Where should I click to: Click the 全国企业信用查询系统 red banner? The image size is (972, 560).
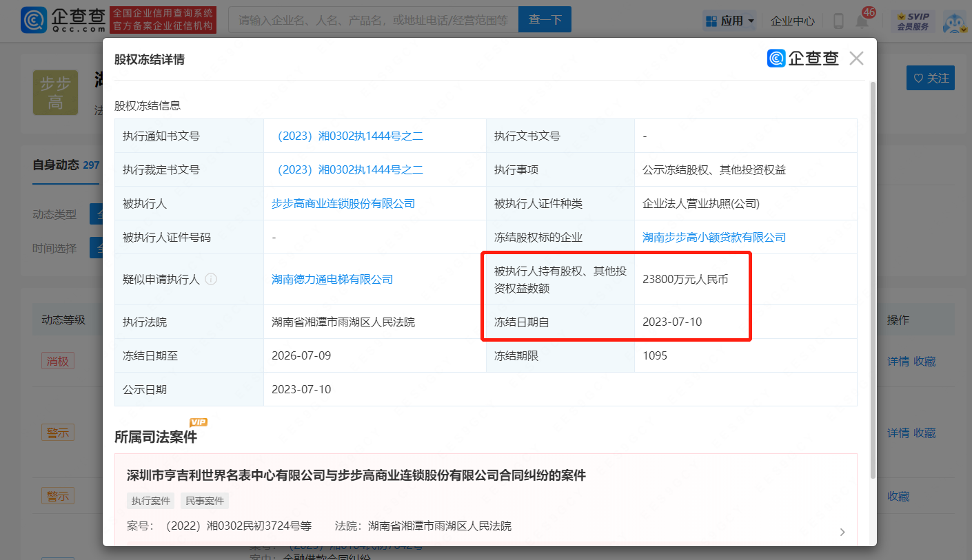[164, 20]
